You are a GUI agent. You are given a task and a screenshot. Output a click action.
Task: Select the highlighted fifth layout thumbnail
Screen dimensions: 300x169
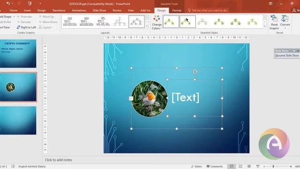pos(136,22)
